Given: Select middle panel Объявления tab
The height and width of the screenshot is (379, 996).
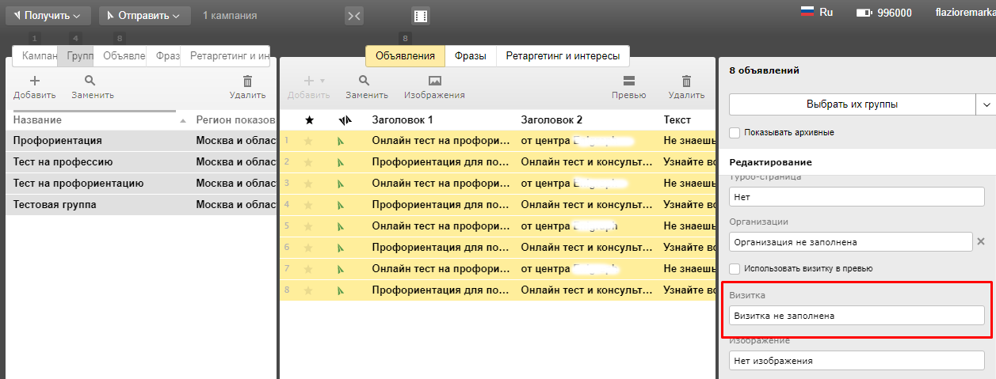Looking at the screenshot, I should [x=405, y=56].
